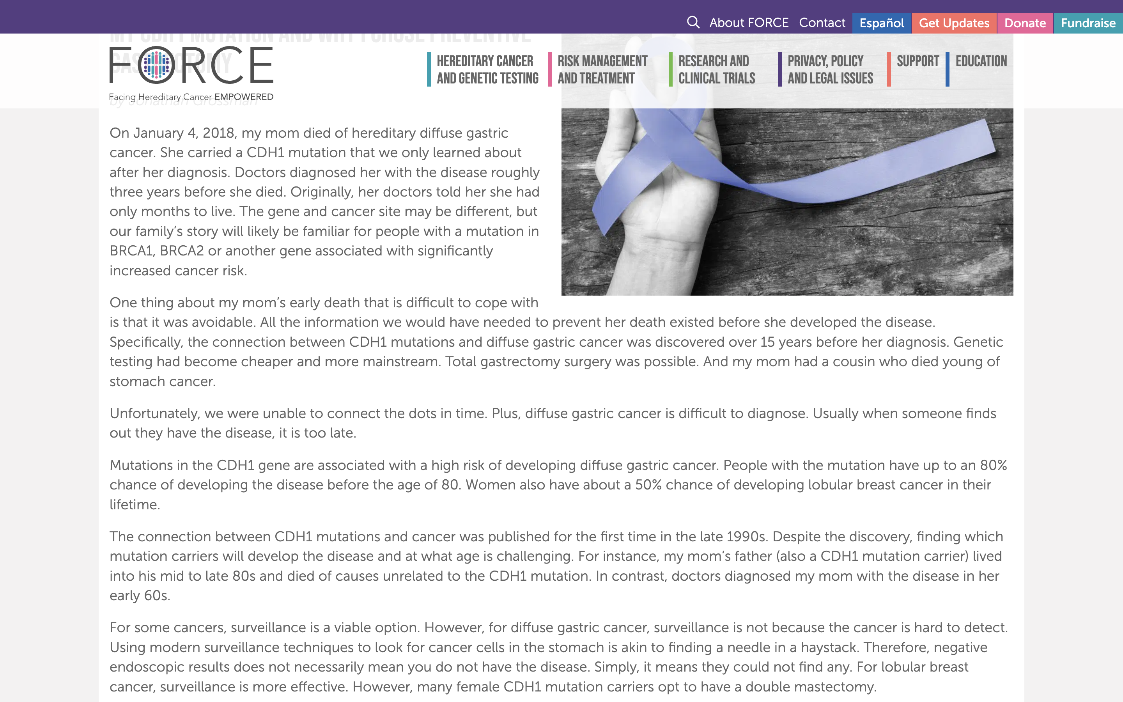Screen dimensions: 1123x702
Task: Click paragraph starting 'On January 4, 2018'
Action: 324,202
